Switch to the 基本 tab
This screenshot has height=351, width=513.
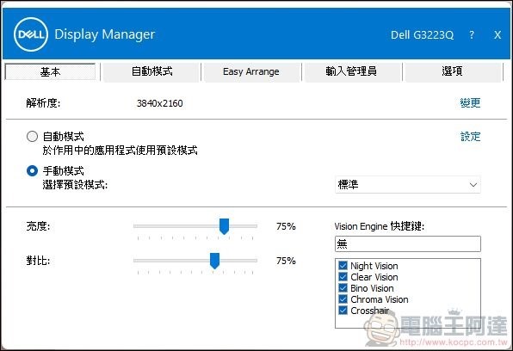tap(50, 71)
